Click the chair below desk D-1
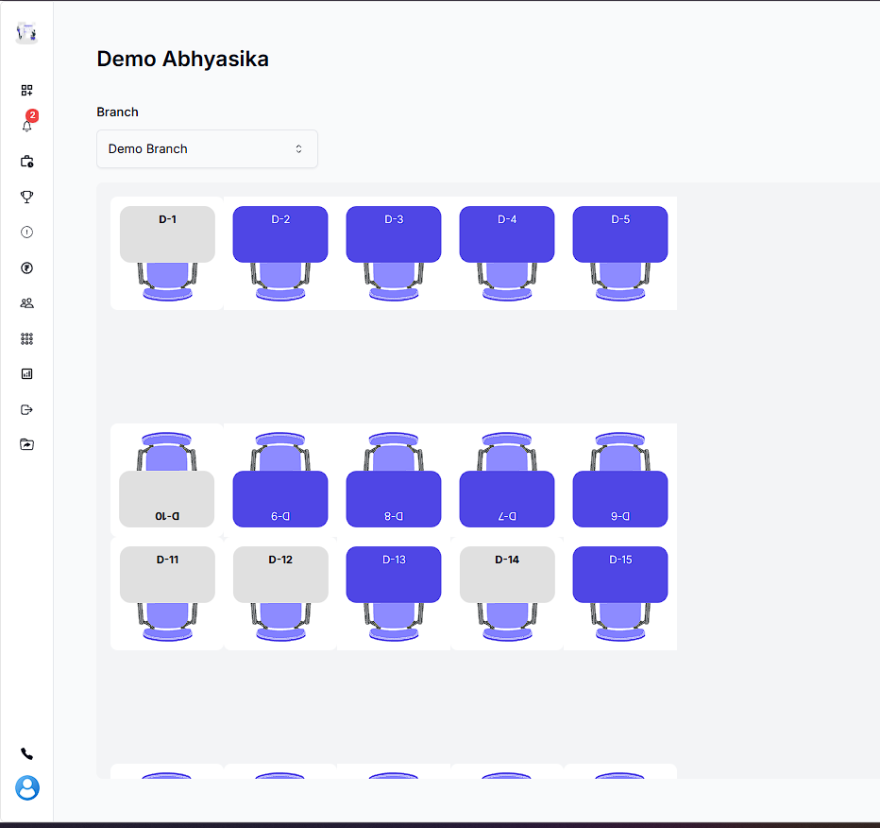Viewport: 880px width, 828px height. click(x=167, y=282)
